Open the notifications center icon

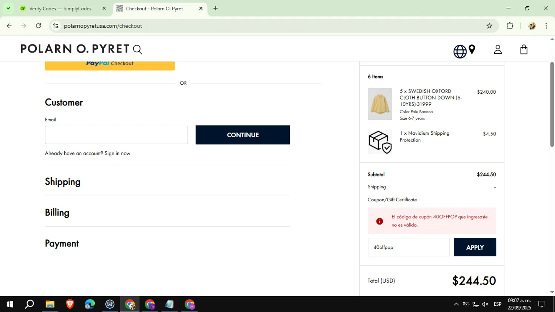tap(542, 304)
